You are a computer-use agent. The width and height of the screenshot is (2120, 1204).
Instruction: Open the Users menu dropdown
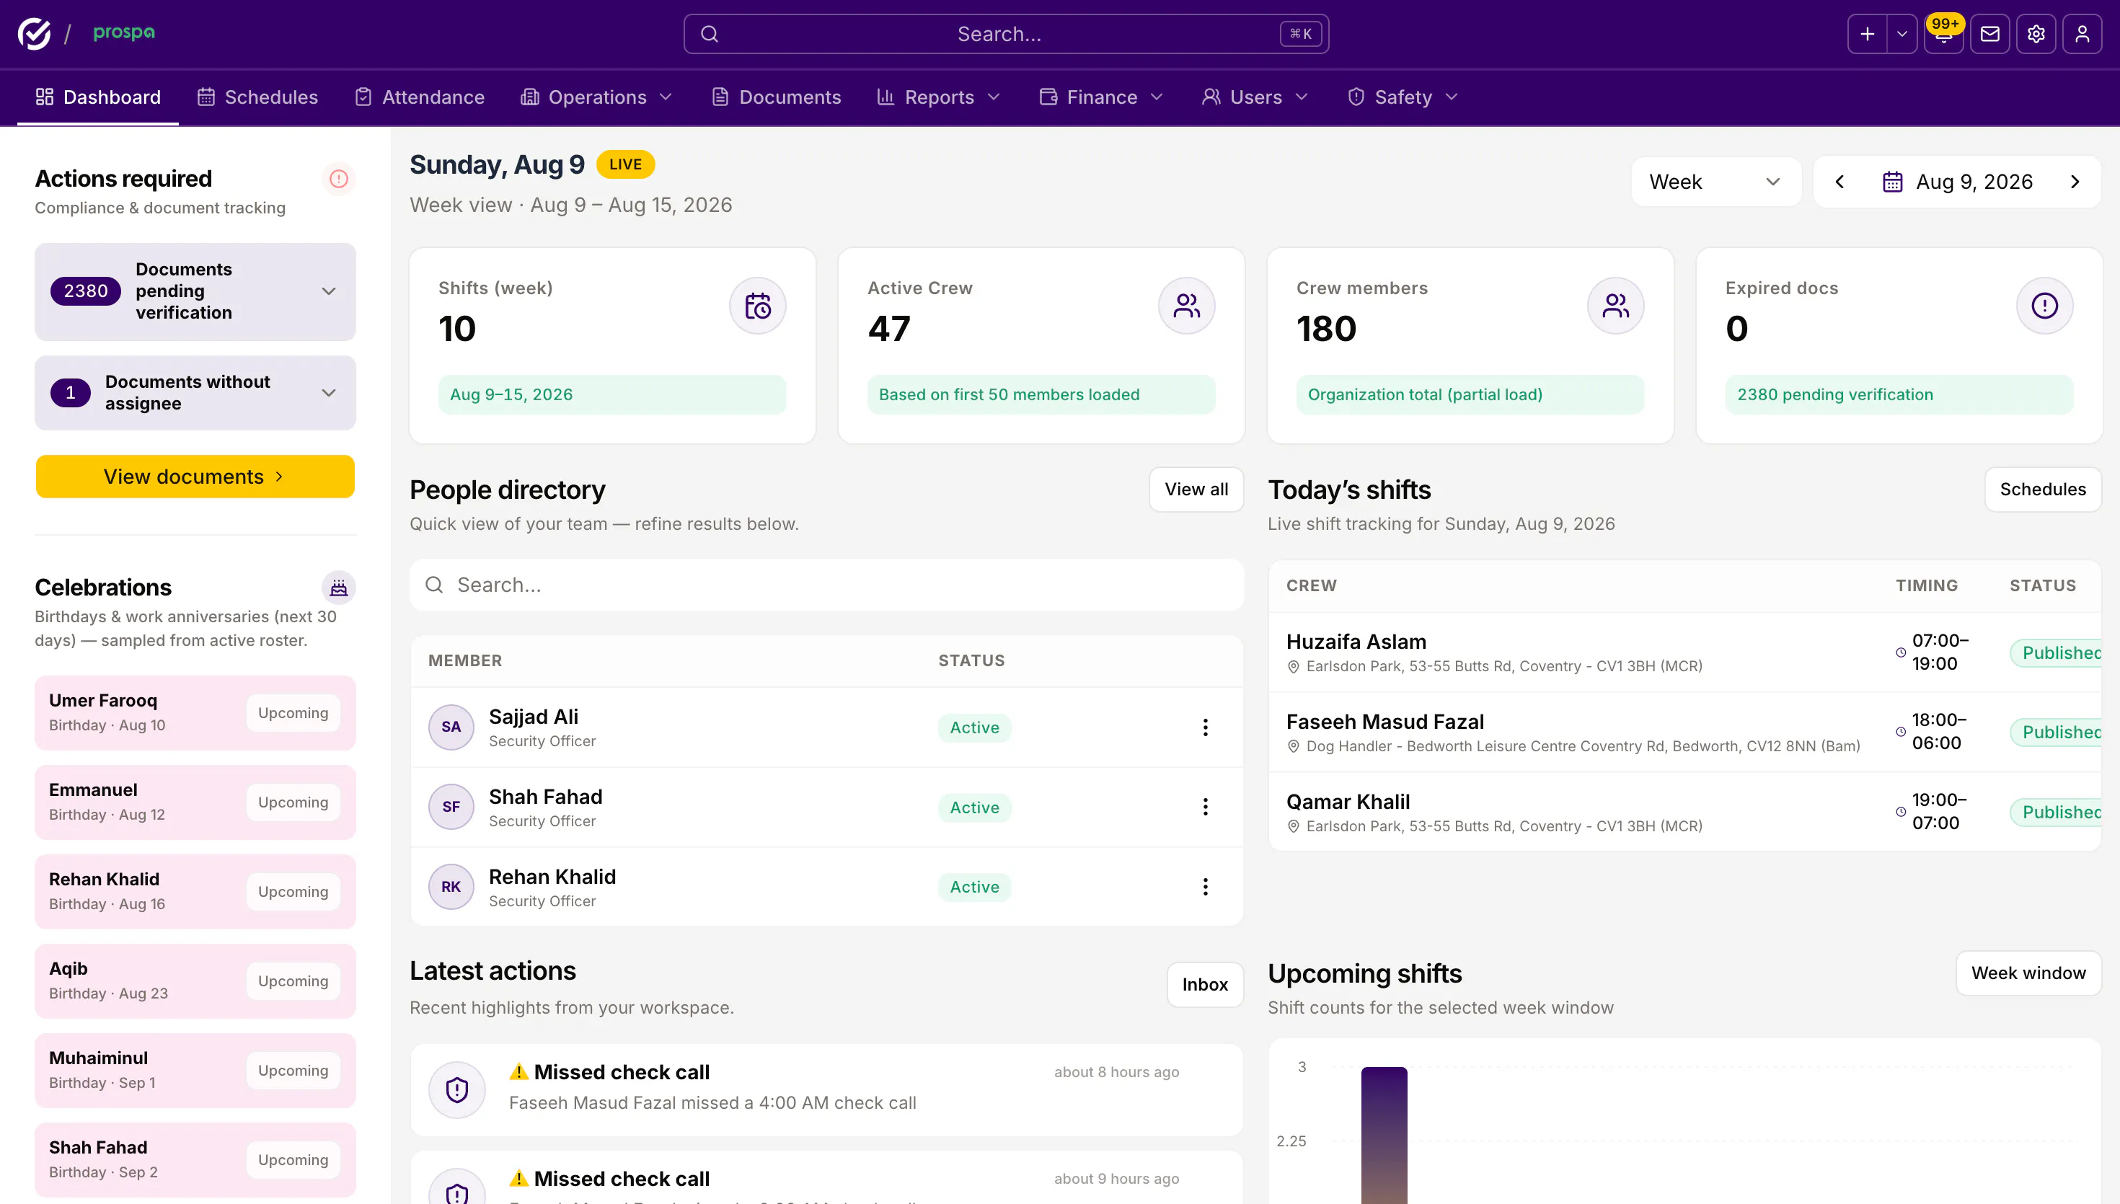(x=1255, y=97)
